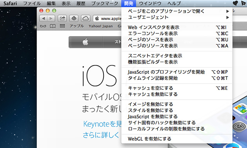Click the Apple logo in site navigation
Viewport: 247px width, 148px height.
(x=85, y=42)
